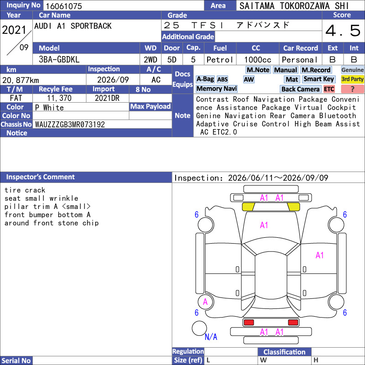The image size is (365, 365).
Task: Click the Personal car record value
Action: 300,60
